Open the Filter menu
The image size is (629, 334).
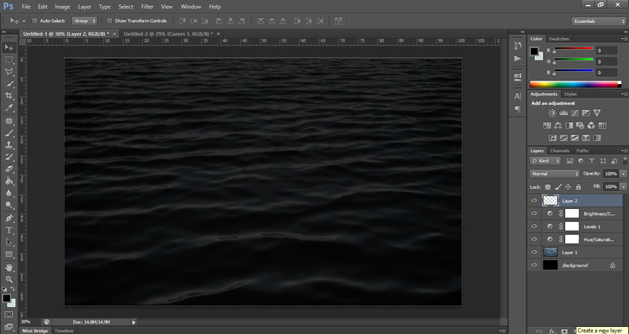147,6
